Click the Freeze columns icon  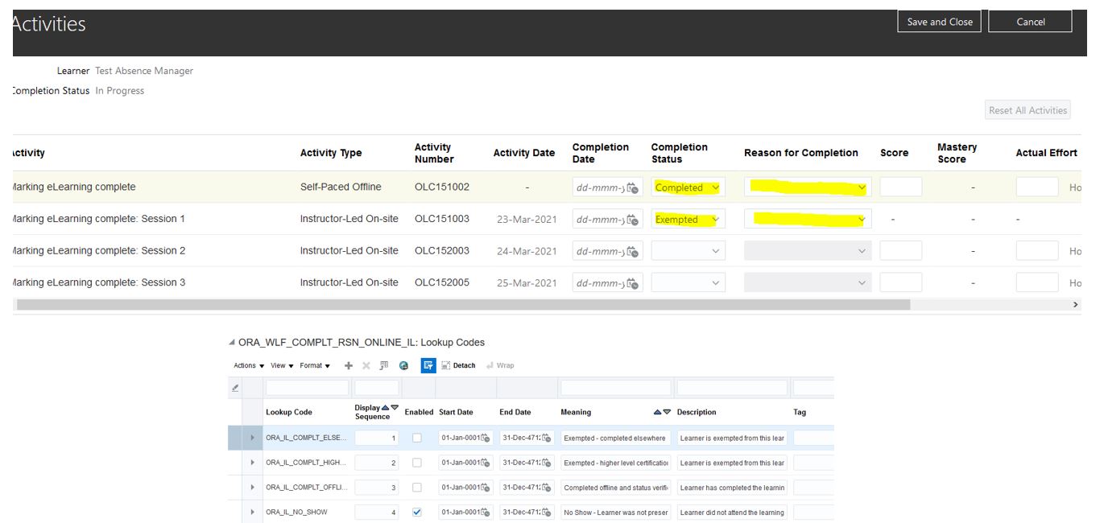point(383,364)
